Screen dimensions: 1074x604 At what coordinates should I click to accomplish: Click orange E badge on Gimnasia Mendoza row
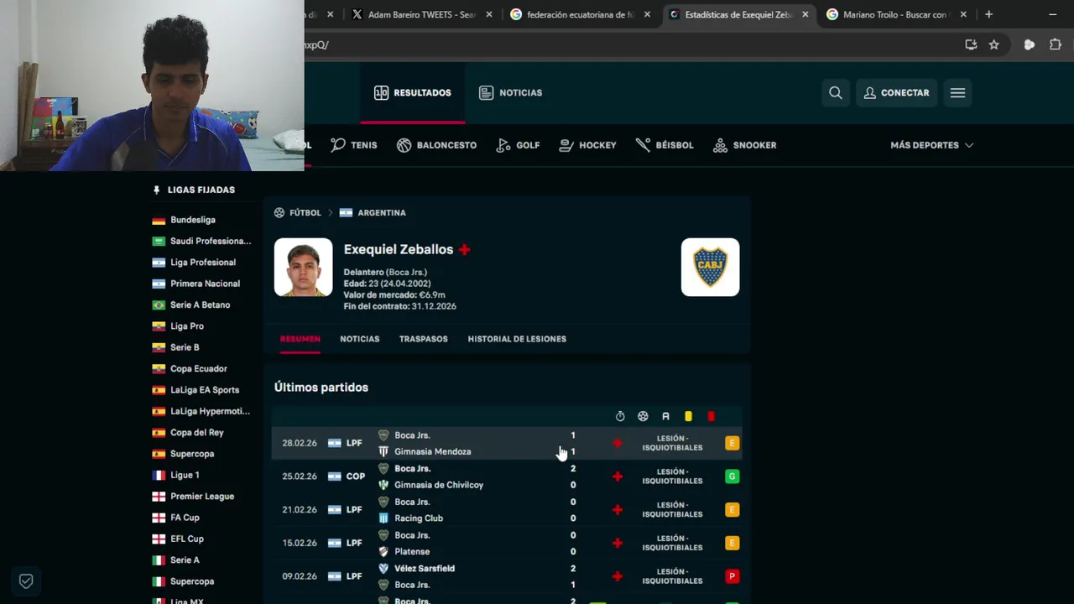[x=732, y=443]
